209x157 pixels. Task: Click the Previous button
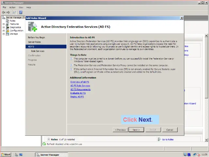(x=121, y=130)
